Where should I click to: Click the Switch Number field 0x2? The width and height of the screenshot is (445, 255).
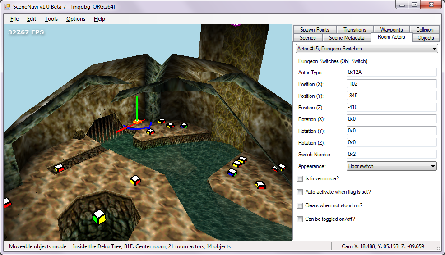392,154
